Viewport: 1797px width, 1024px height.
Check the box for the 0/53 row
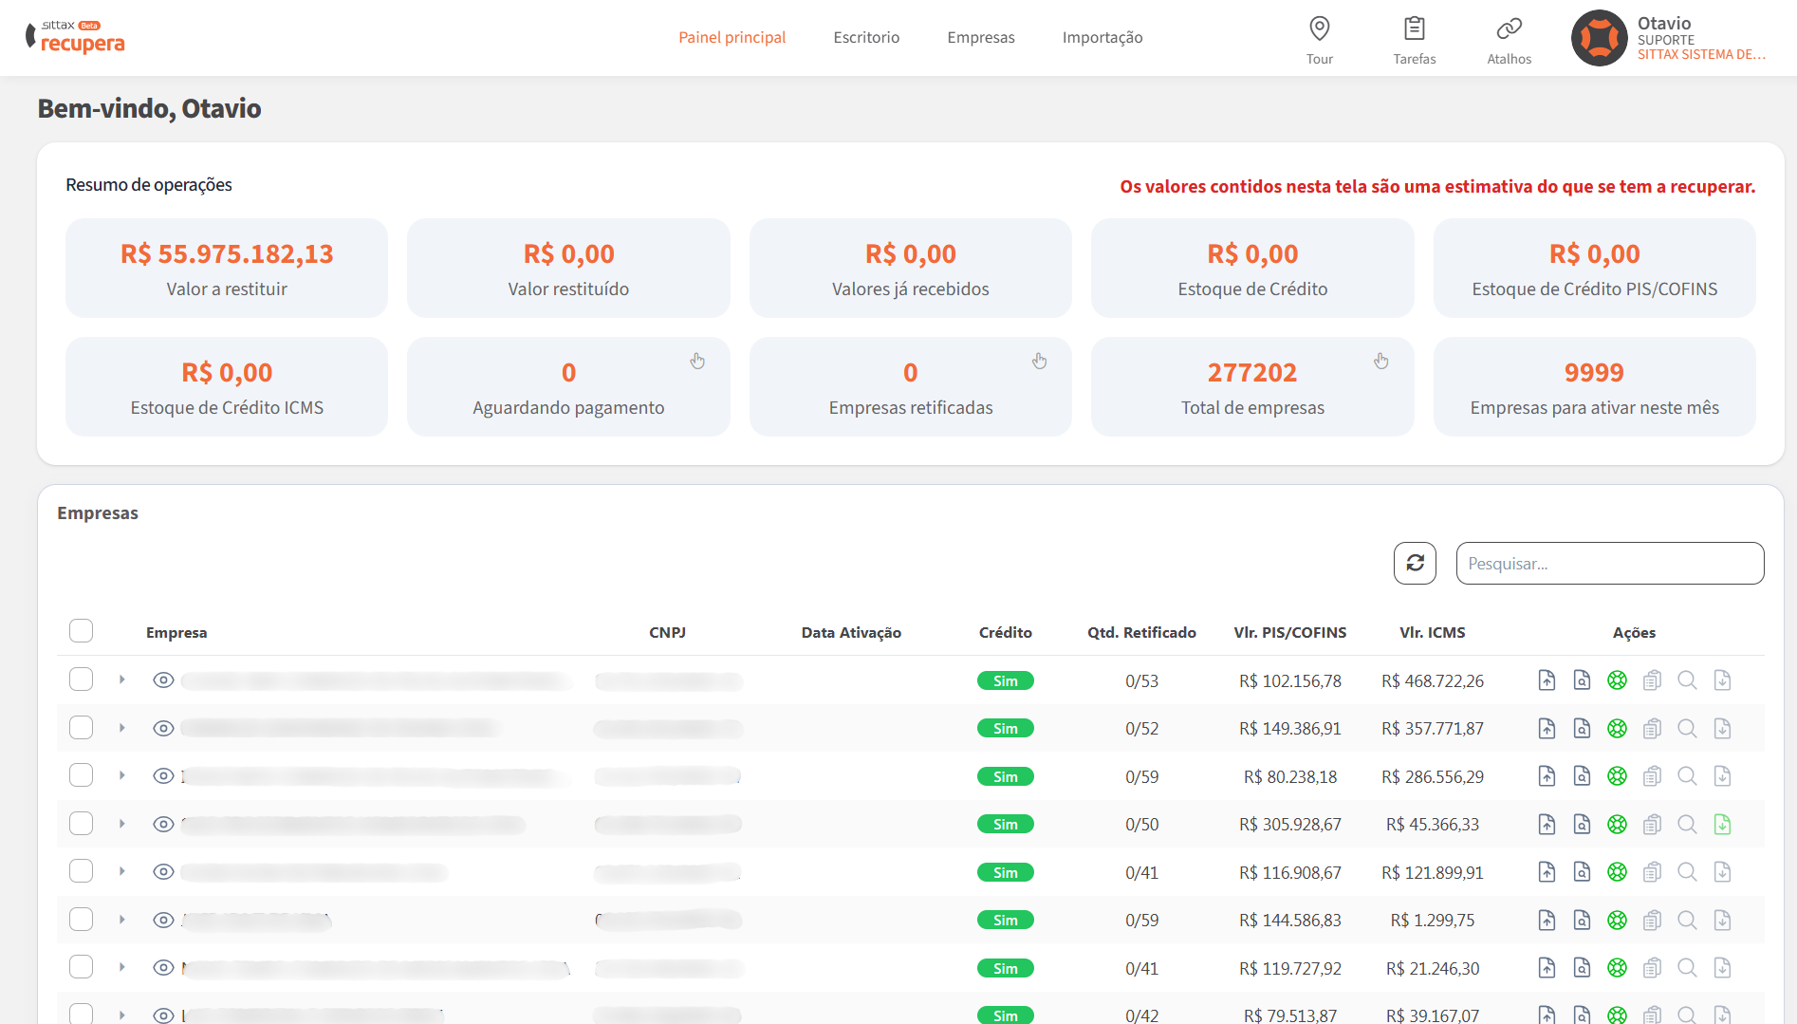click(x=82, y=680)
